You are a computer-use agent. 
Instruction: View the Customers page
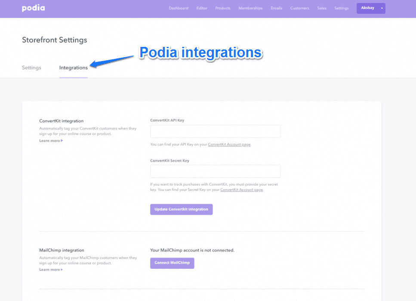point(299,8)
